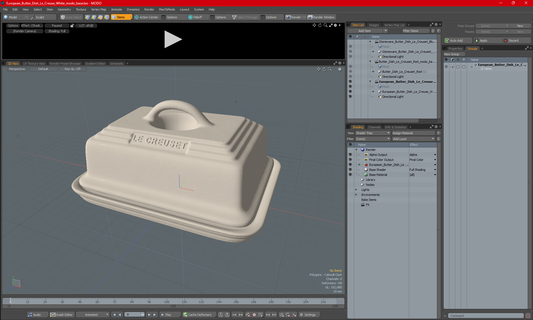Toggle visibility of Base Shader layer
The image size is (533, 320).
350,170
